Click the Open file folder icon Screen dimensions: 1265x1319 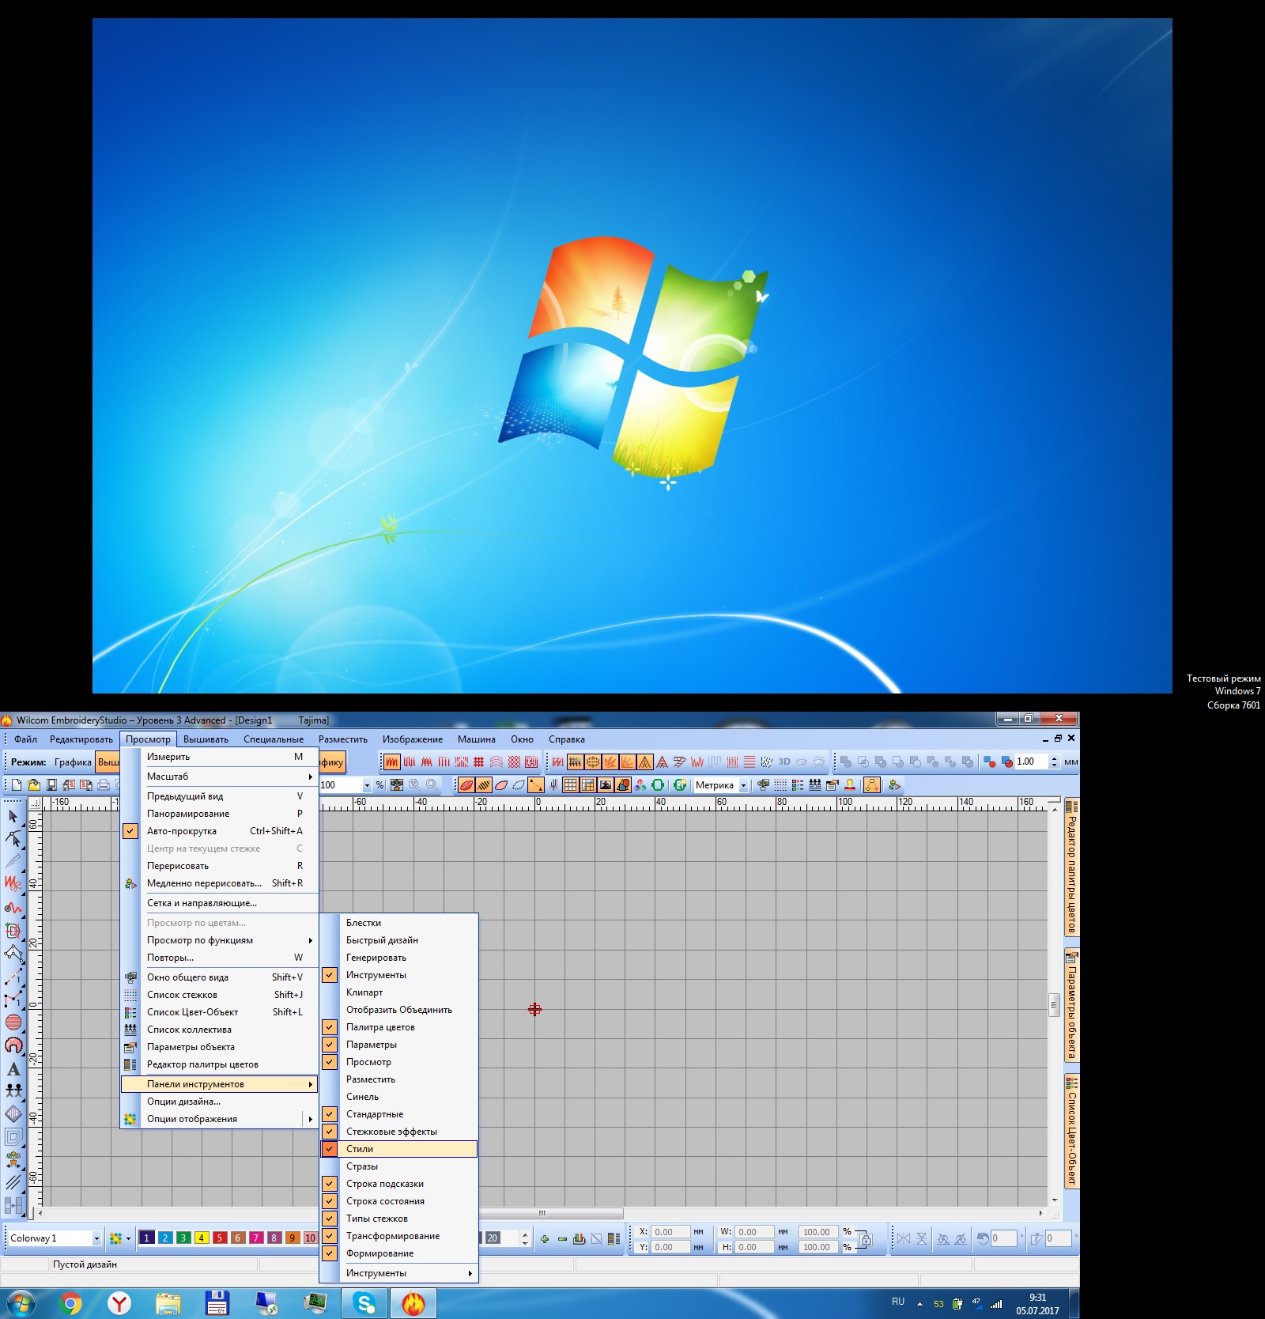(x=34, y=785)
